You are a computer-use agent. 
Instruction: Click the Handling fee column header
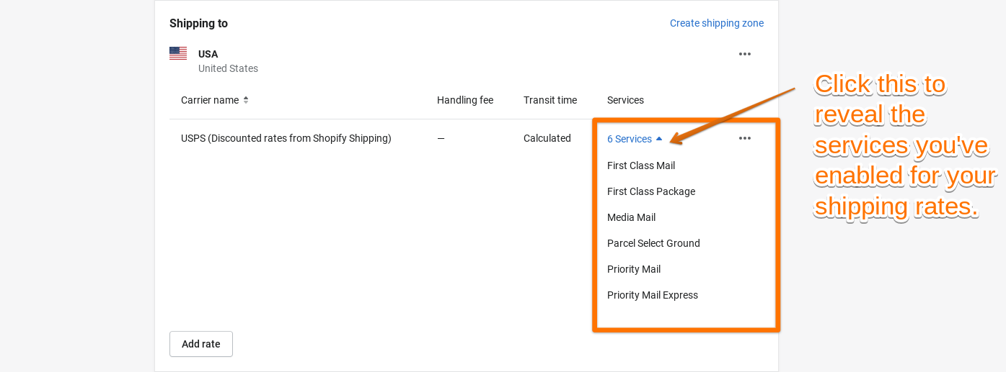click(x=464, y=100)
